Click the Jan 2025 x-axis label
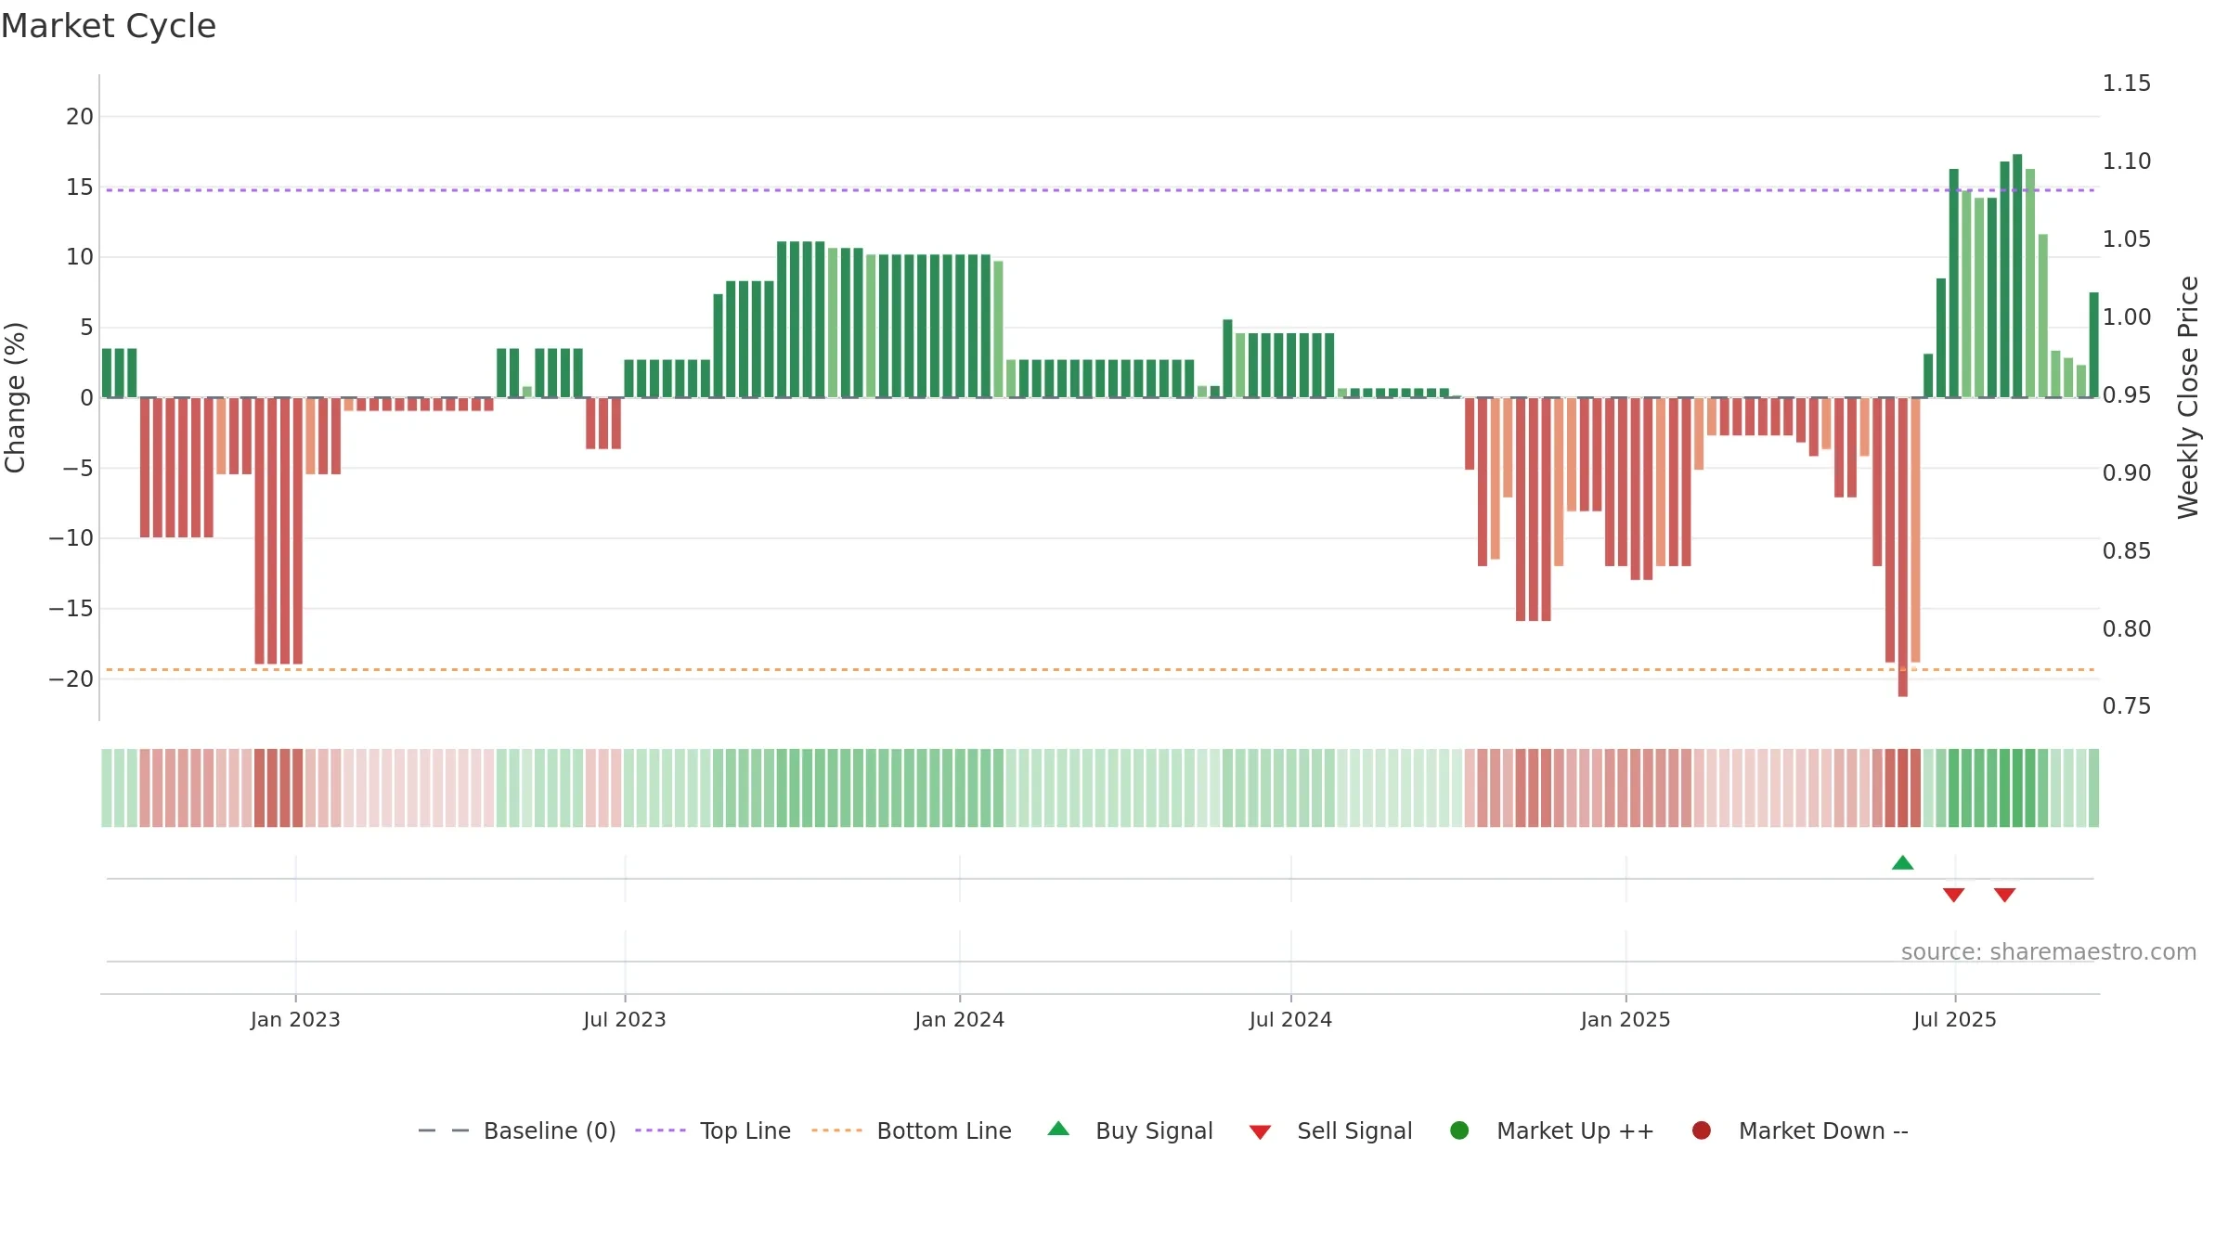This screenshot has width=2228, height=1253. tap(1626, 1019)
